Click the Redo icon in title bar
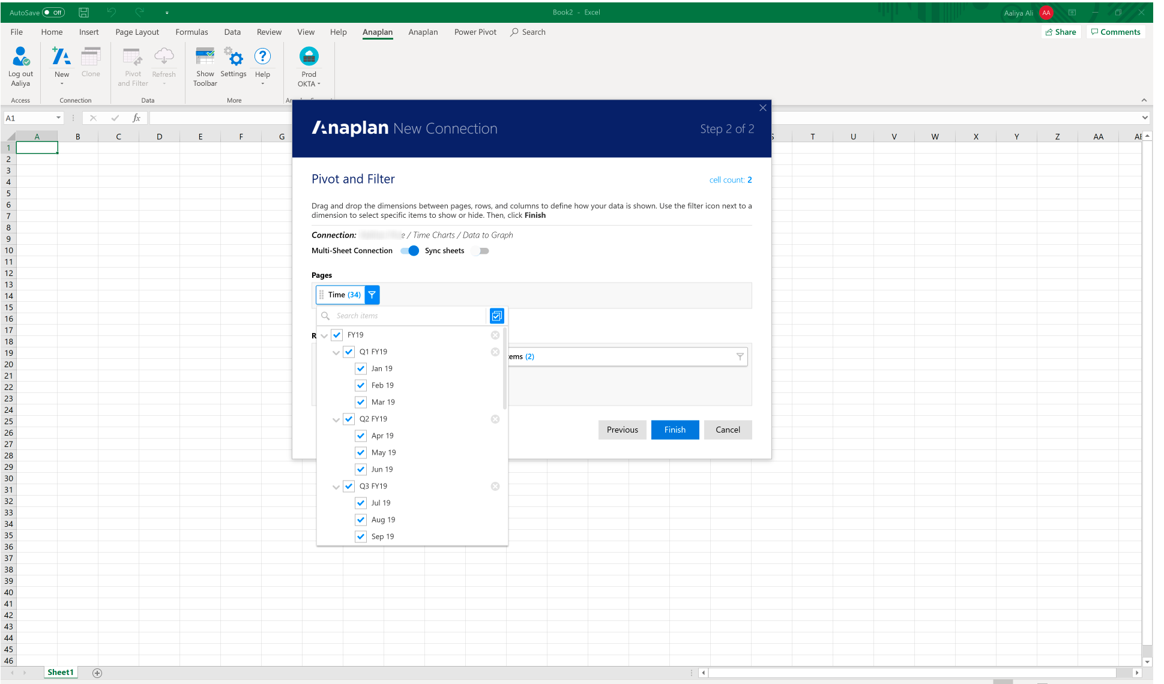The height and width of the screenshot is (684, 1164). point(139,13)
